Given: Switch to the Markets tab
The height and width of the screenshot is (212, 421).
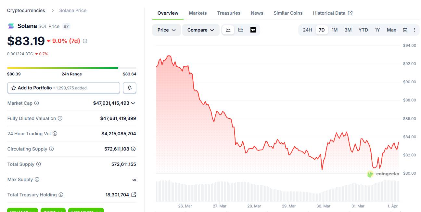Looking at the screenshot, I should point(198,13).
